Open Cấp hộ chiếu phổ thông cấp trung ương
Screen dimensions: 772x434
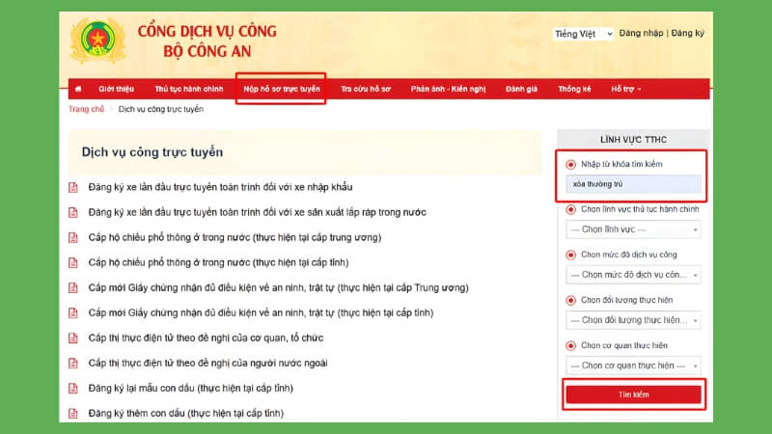[234, 237]
